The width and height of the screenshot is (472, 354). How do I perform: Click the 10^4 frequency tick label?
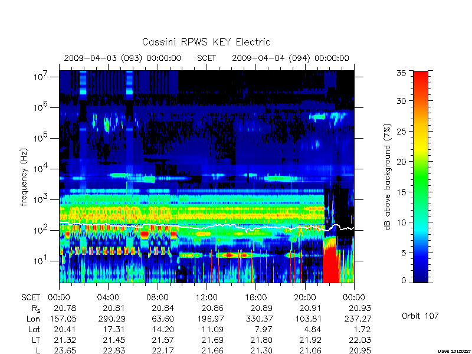pos(41,169)
